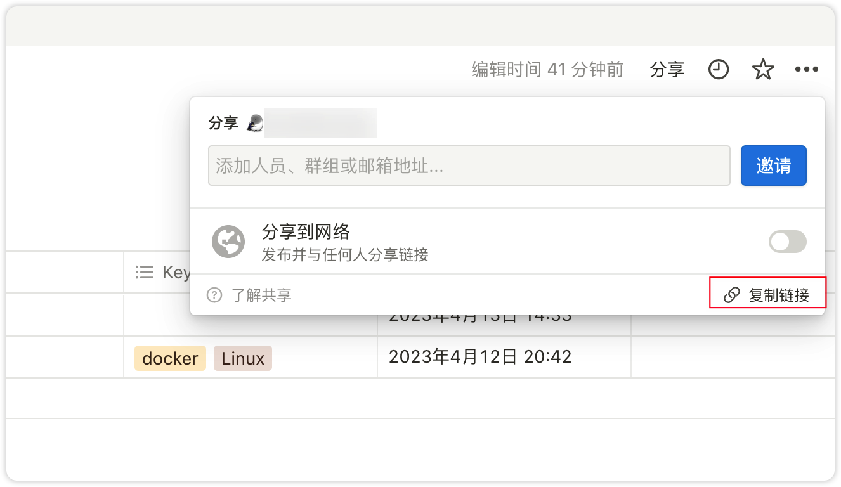Image resolution: width=841 pixels, height=487 pixels.
Task: Open page history with the clock icon
Action: click(718, 69)
